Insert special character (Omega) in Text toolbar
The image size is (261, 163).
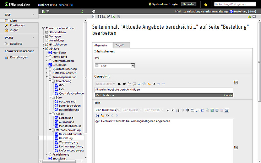tap(202, 110)
